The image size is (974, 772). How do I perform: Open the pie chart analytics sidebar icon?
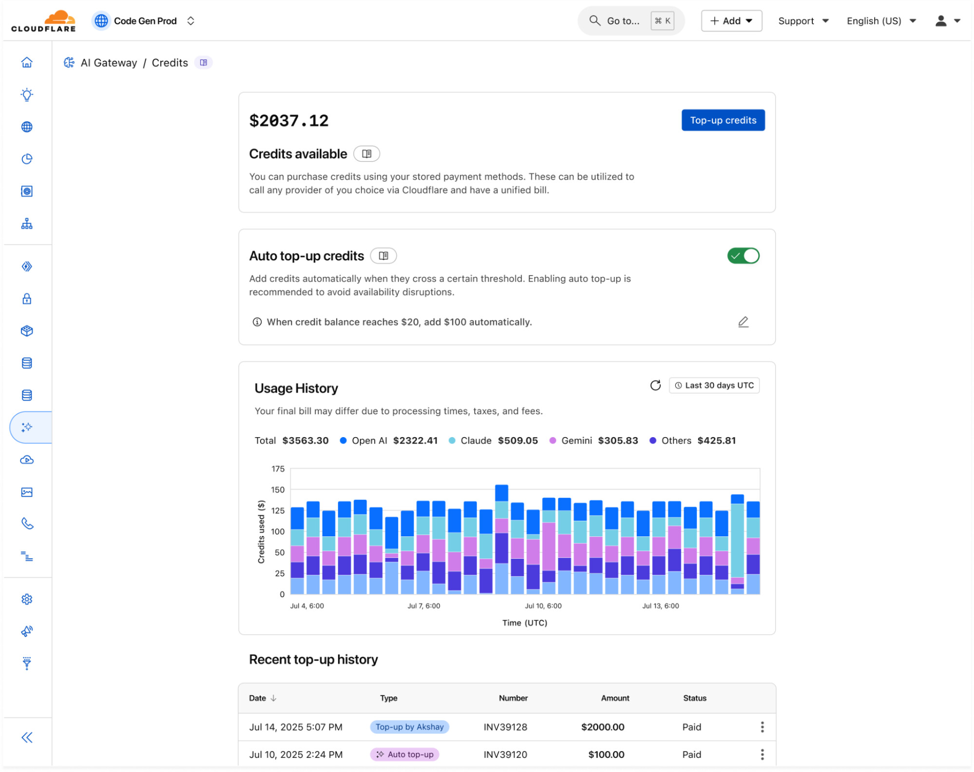coord(27,159)
